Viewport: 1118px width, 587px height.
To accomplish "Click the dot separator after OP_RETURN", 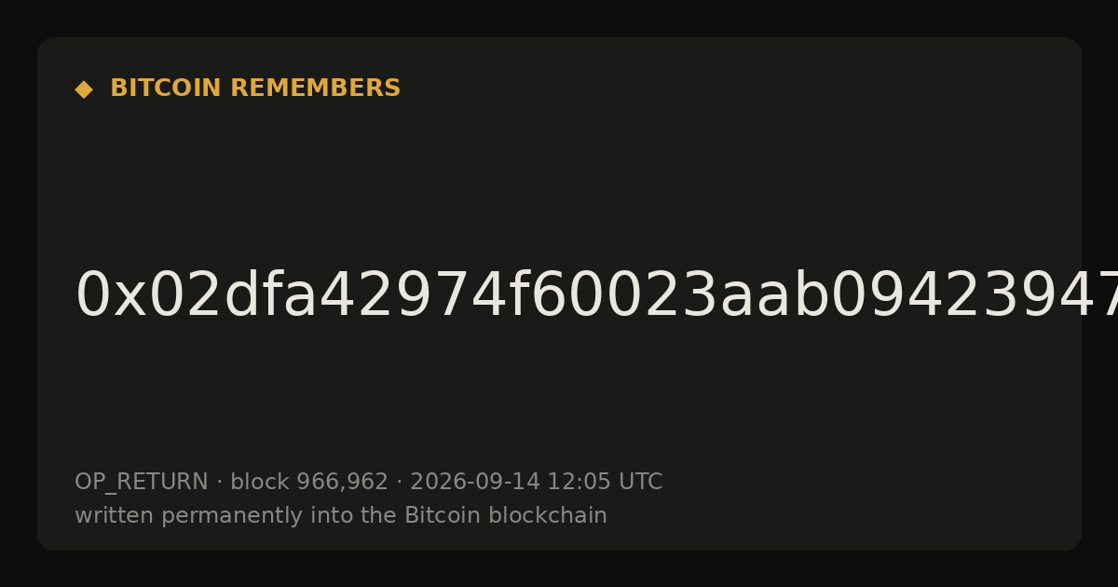I will click(219, 483).
